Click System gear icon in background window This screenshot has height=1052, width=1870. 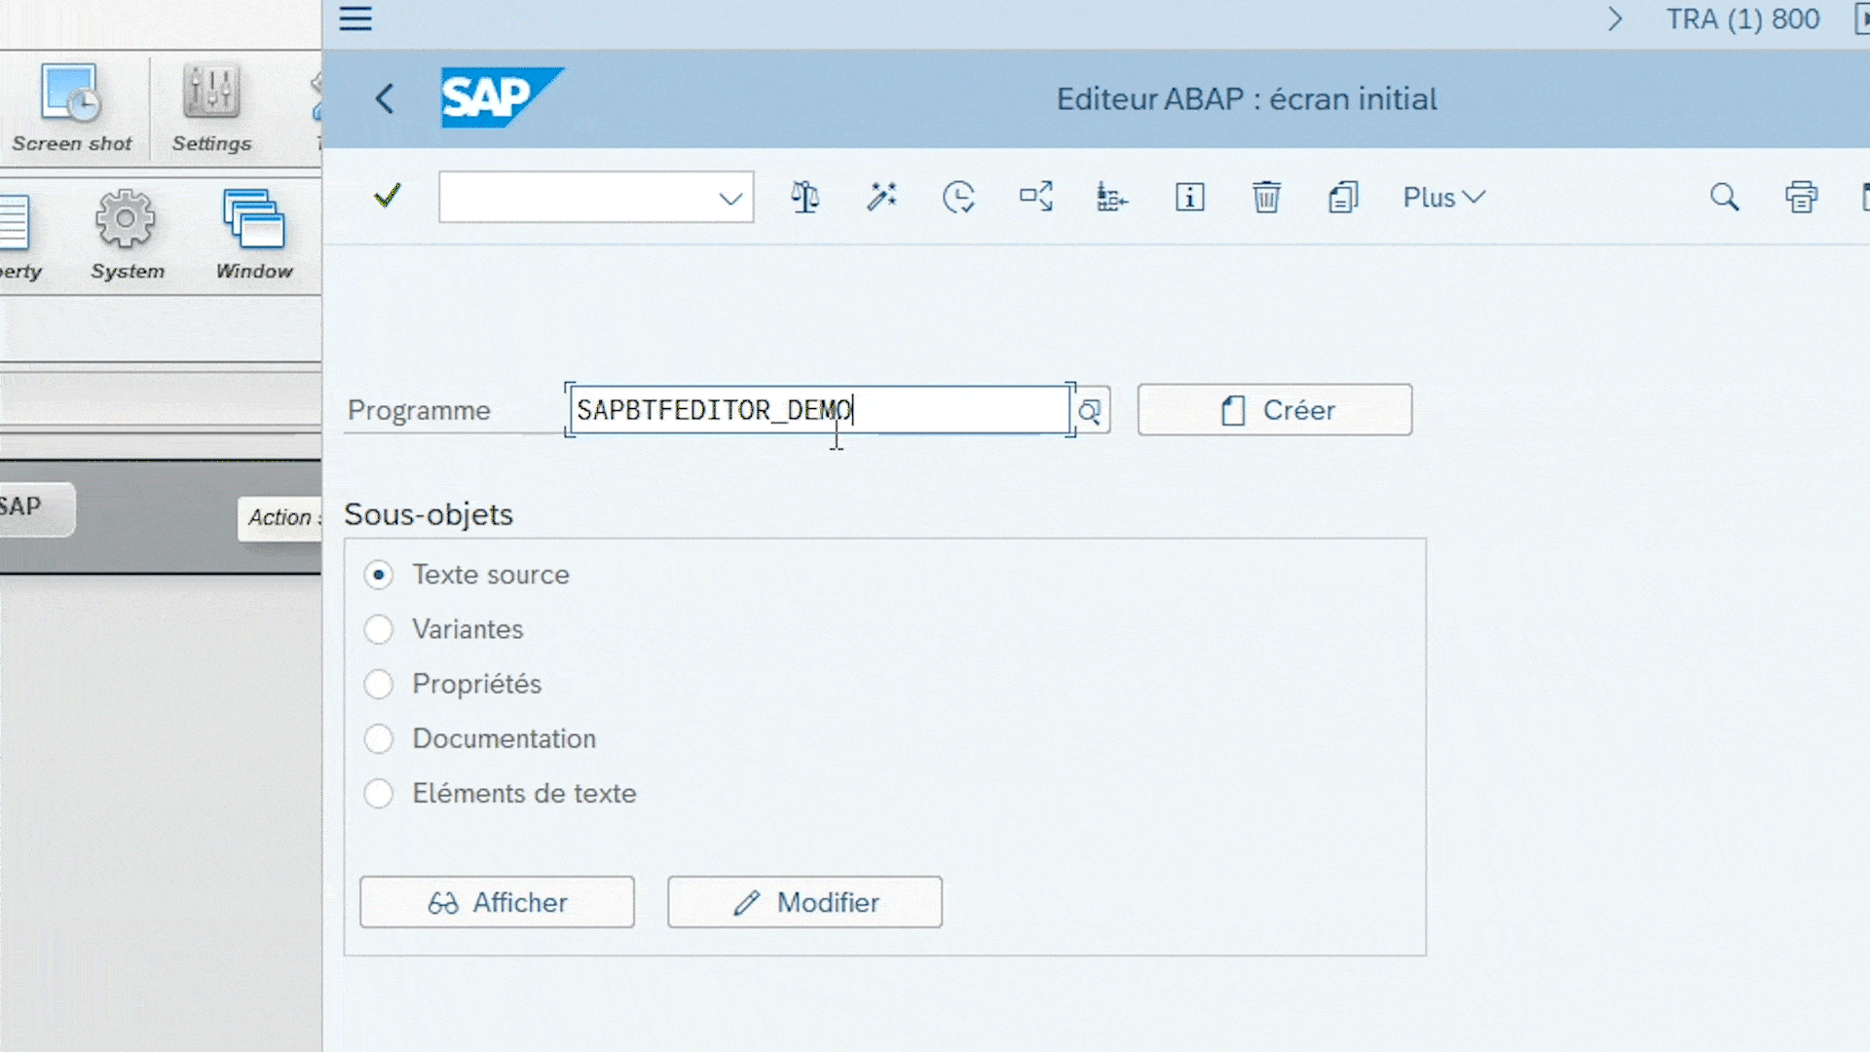[x=127, y=235]
